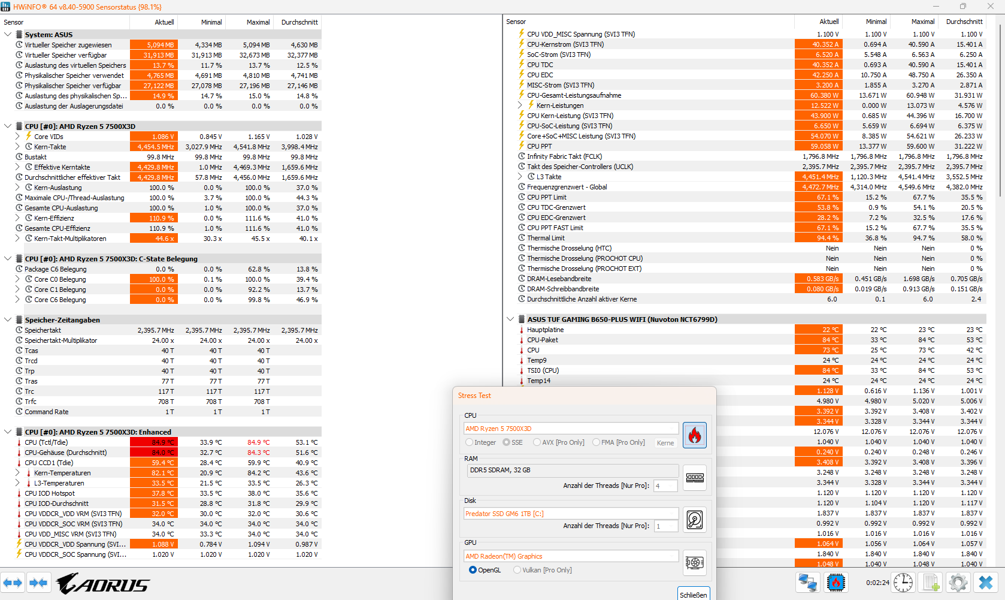This screenshot has width=1005, height=600.
Task: Open sensor settings with the gear icon
Action: point(958,583)
